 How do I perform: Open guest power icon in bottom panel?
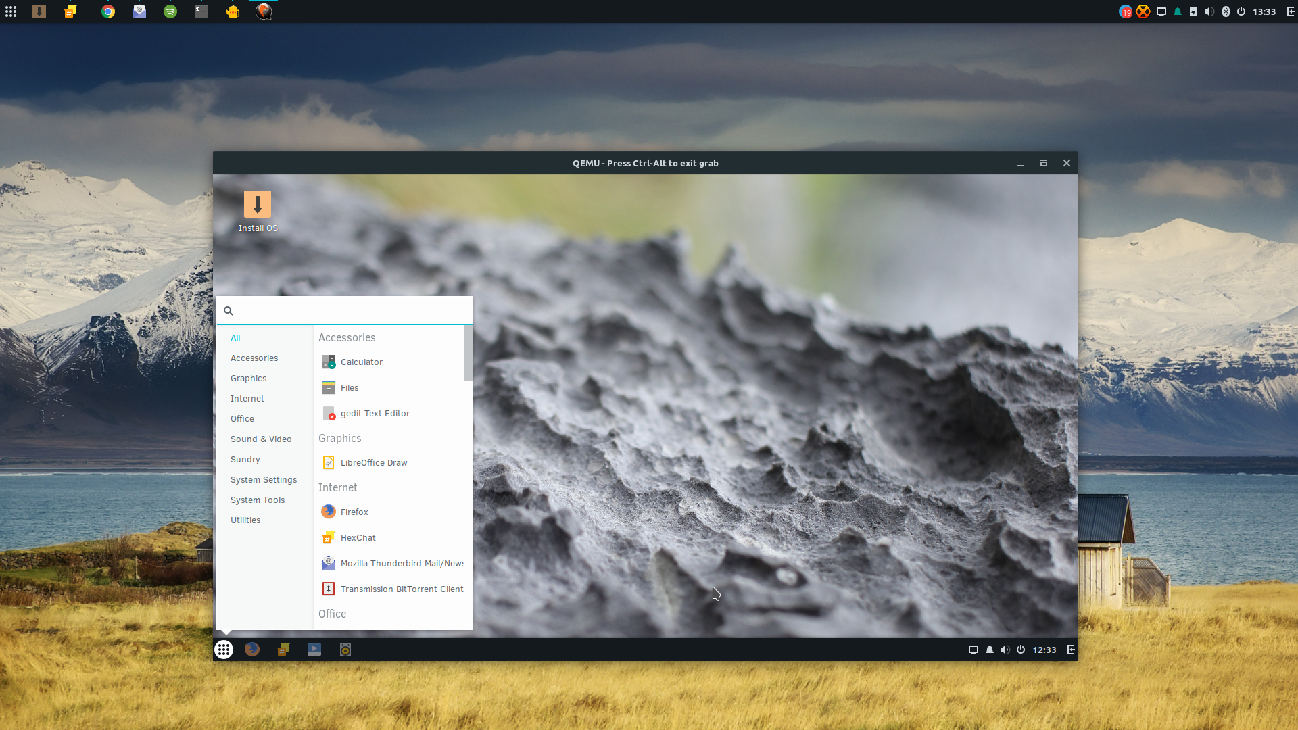[1021, 650]
